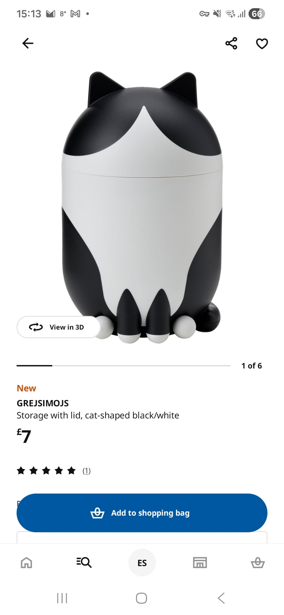Share this product via share icon

point(231,43)
